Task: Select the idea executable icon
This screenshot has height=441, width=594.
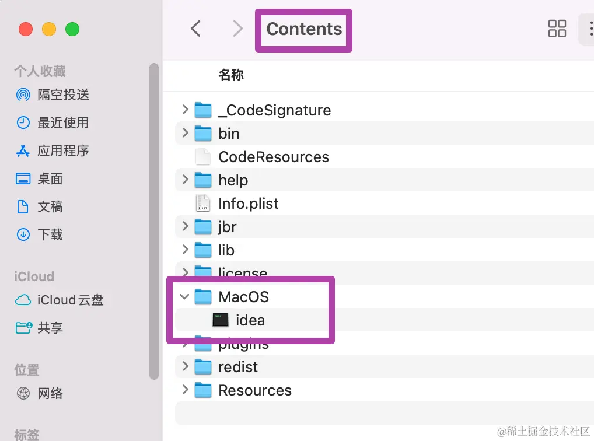Action: [221, 320]
